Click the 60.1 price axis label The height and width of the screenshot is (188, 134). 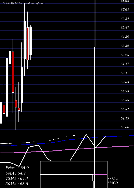(124, 73)
